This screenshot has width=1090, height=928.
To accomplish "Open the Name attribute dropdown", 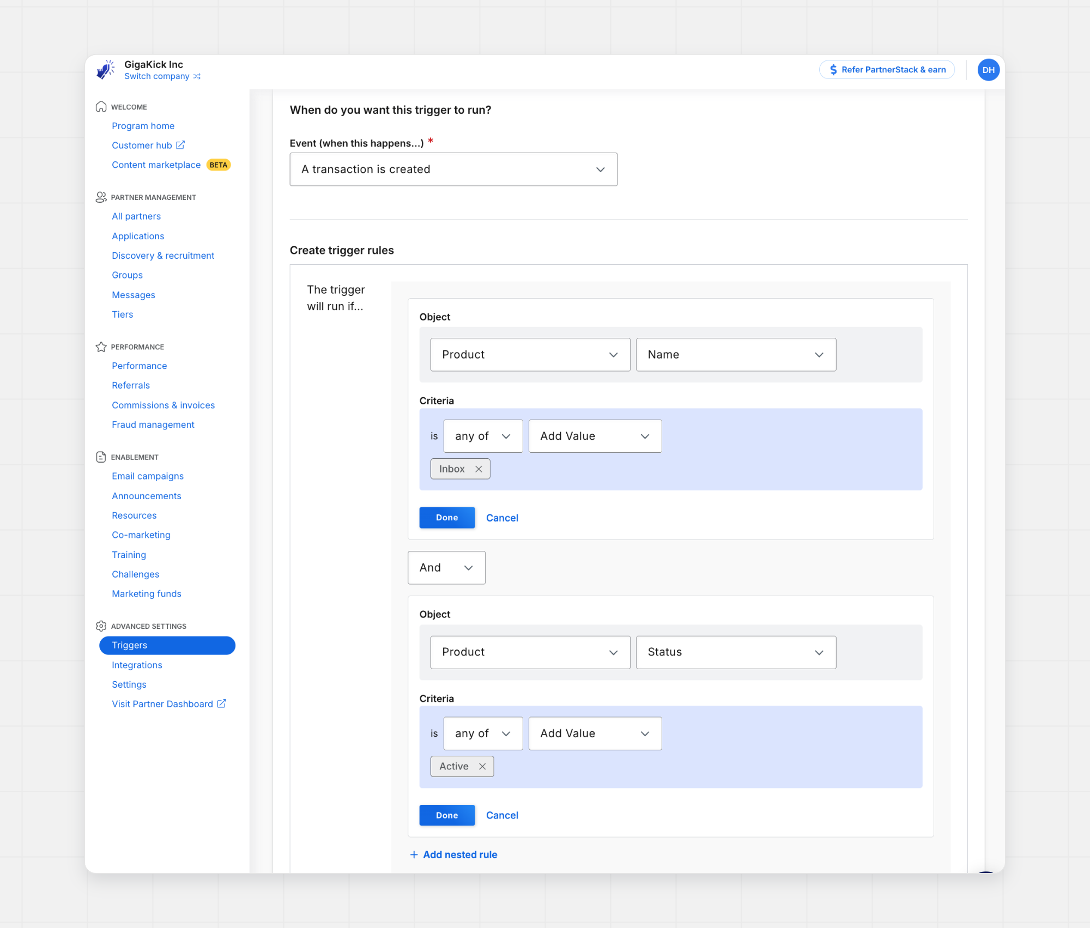I will (736, 355).
